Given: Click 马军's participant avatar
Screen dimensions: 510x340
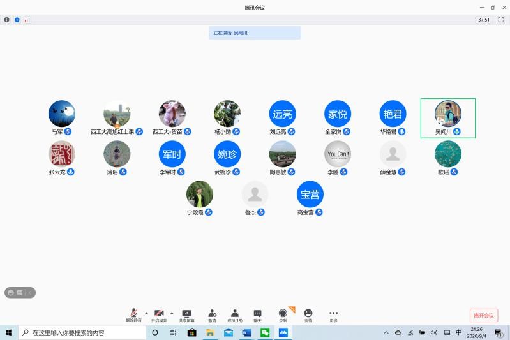Looking at the screenshot, I should coord(62,114).
